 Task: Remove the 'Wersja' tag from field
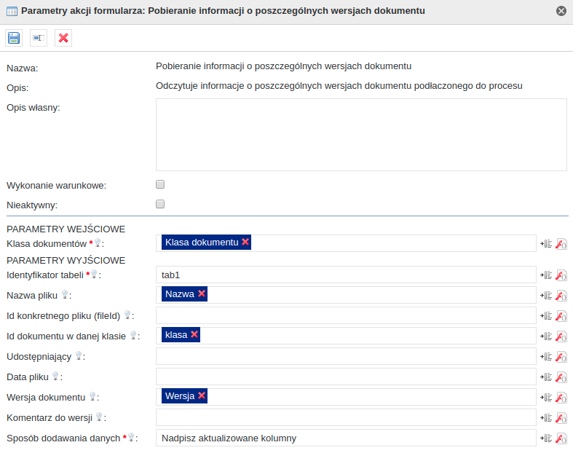coord(202,395)
